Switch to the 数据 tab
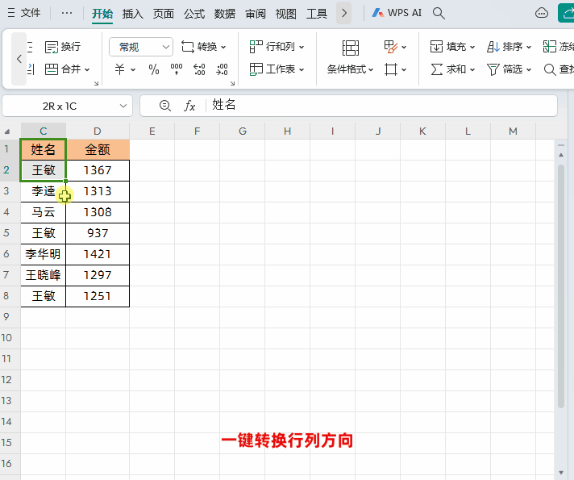574x480 pixels. tap(225, 14)
